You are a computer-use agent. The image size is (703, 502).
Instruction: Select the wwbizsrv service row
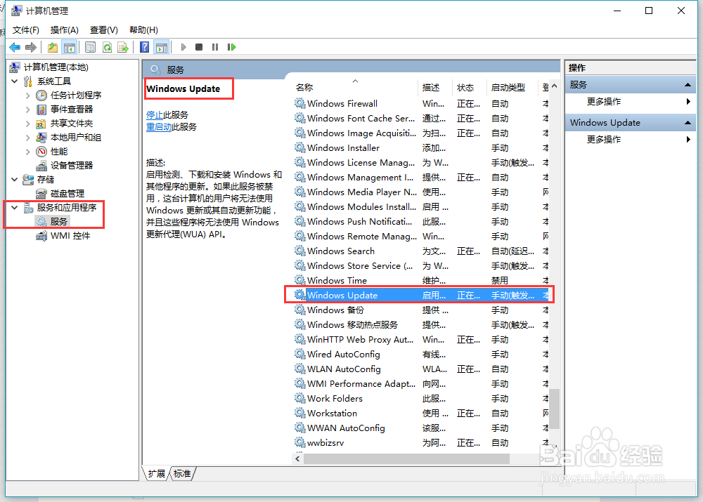(421, 443)
